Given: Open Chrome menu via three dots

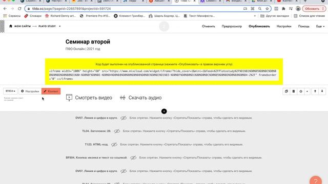Looking at the screenshot, I should (x=323, y=9).
